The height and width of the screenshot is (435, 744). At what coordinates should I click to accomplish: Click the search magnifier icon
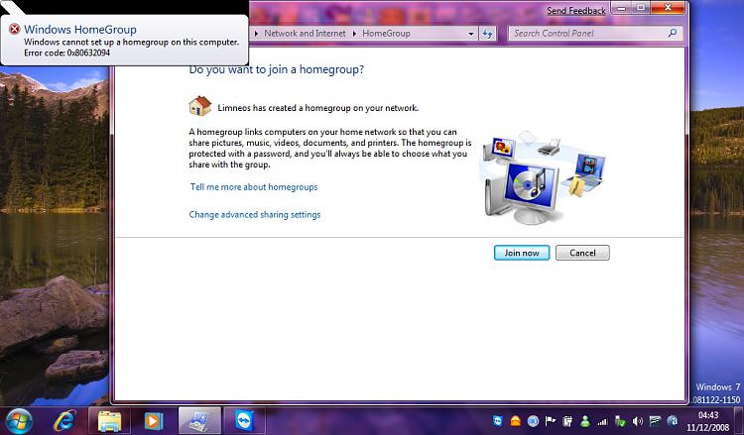(x=673, y=33)
